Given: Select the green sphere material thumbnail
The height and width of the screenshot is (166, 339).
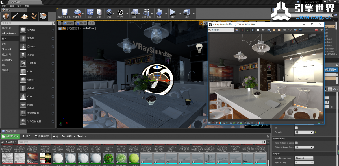Looking at the screenshot, I should [x=134, y=158].
